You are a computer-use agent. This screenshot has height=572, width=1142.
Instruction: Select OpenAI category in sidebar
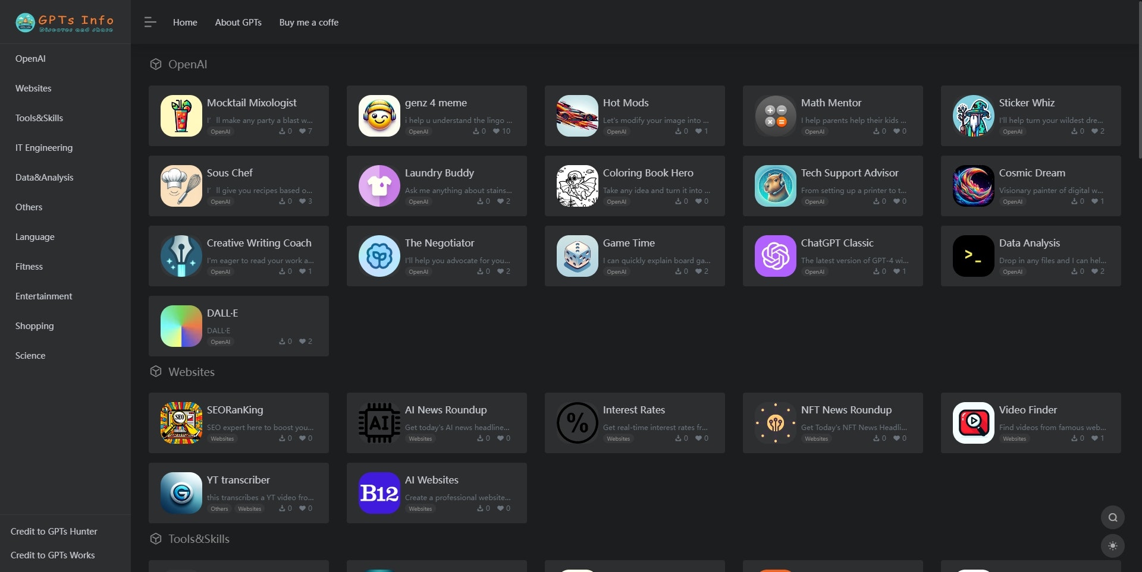pyautogui.click(x=30, y=59)
